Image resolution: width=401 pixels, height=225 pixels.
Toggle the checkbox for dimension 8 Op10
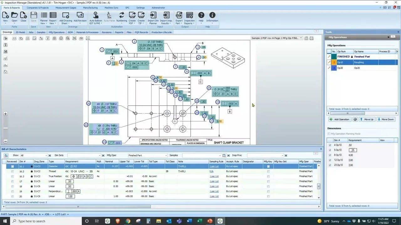coord(330,155)
